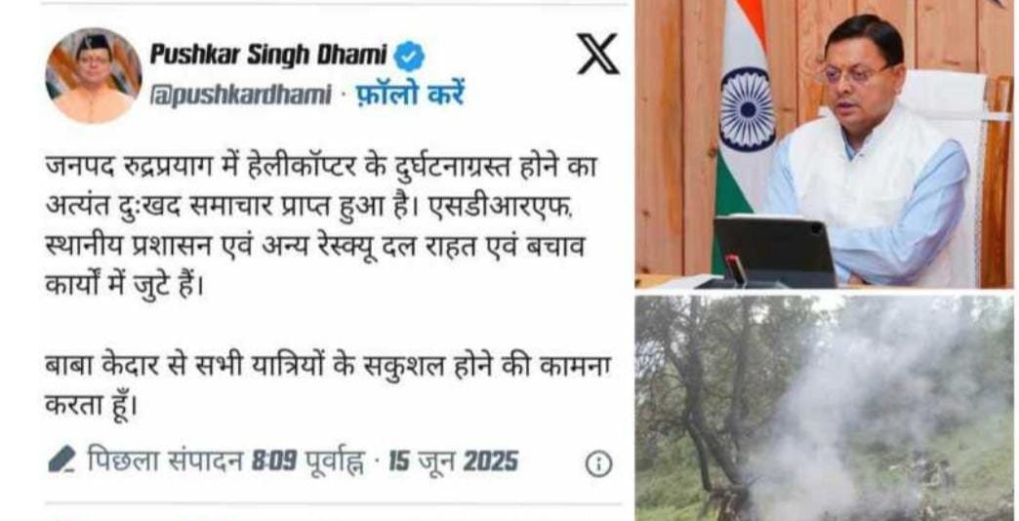Open the smoky crash site photo
Viewport: 1019px width, 521px height.
pyautogui.click(x=824, y=408)
